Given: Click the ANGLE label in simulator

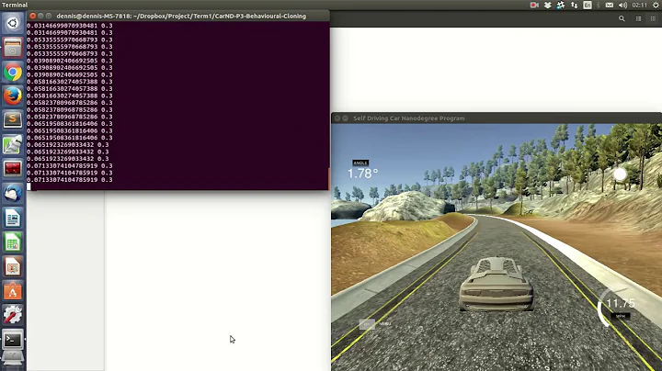Looking at the screenshot, I should click(360, 163).
